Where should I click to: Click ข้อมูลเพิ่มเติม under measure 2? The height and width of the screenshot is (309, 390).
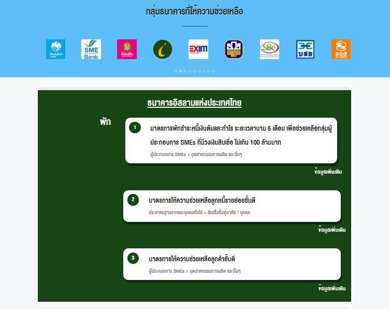[x=332, y=230]
